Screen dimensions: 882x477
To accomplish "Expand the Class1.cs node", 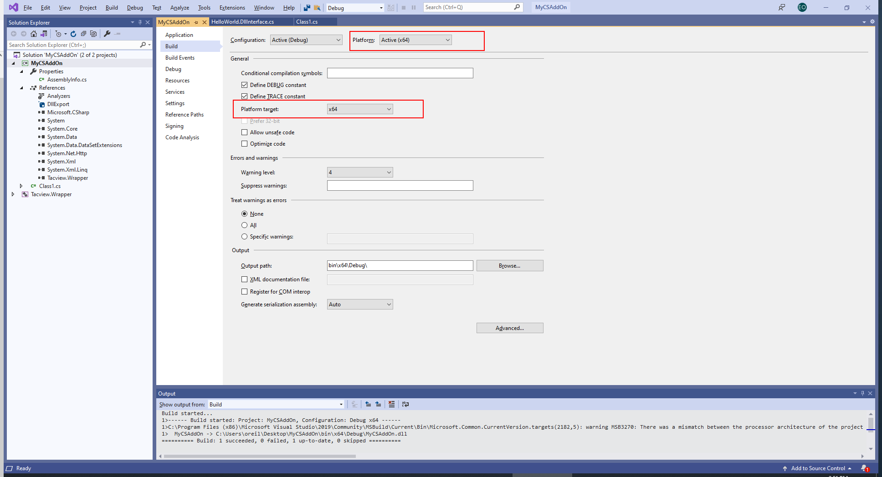I will tap(21, 186).
